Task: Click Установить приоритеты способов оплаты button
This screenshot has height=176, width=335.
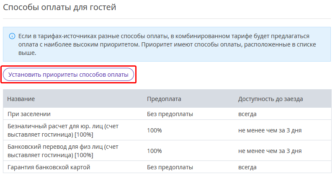Action: click(68, 75)
